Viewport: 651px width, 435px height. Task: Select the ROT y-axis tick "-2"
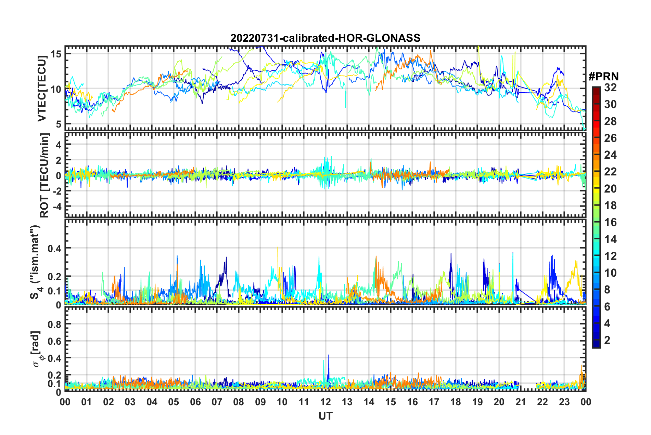[x=57, y=192]
